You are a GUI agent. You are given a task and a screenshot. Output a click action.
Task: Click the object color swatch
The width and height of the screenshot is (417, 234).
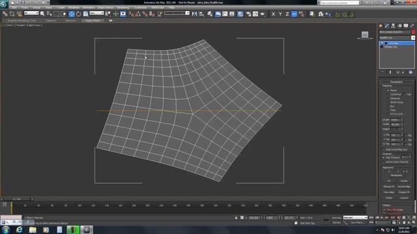[413, 32]
